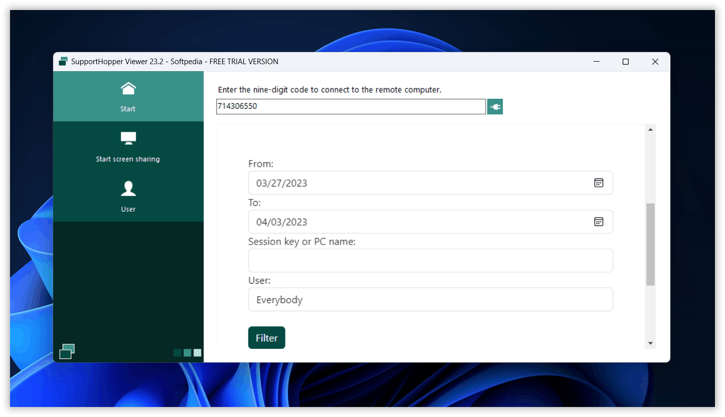Viewport: 725px width, 417px height.
Task: Click the 'Enter the nine-digit code' instruction text
Action: pos(330,90)
